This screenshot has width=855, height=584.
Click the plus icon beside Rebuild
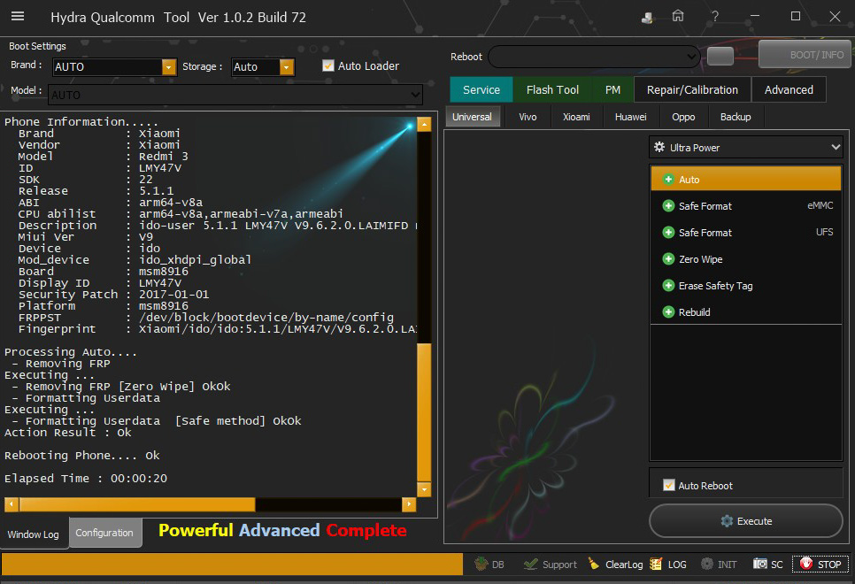pyautogui.click(x=668, y=312)
